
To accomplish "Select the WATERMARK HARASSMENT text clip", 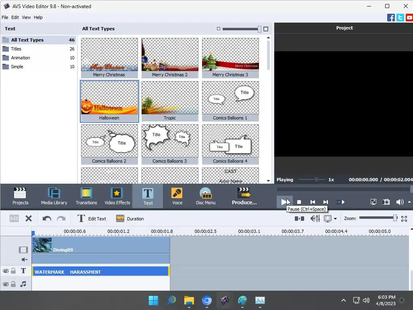I will tap(101, 272).
